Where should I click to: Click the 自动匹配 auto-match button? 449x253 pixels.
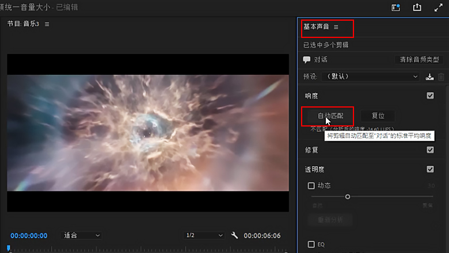[x=330, y=116]
